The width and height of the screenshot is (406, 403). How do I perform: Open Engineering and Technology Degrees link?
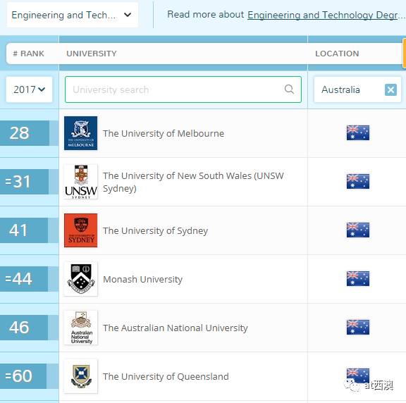(x=326, y=15)
